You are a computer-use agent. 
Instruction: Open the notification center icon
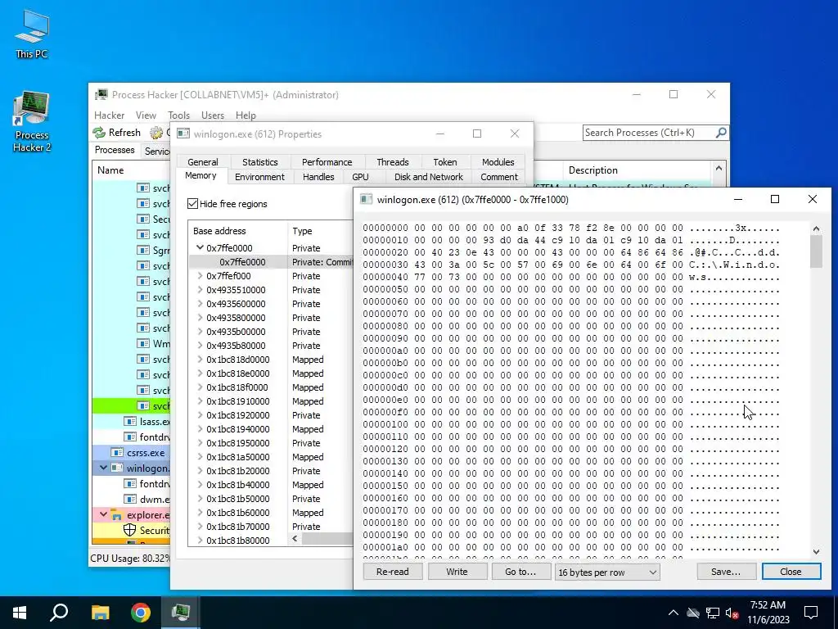(x=811, y=613)
